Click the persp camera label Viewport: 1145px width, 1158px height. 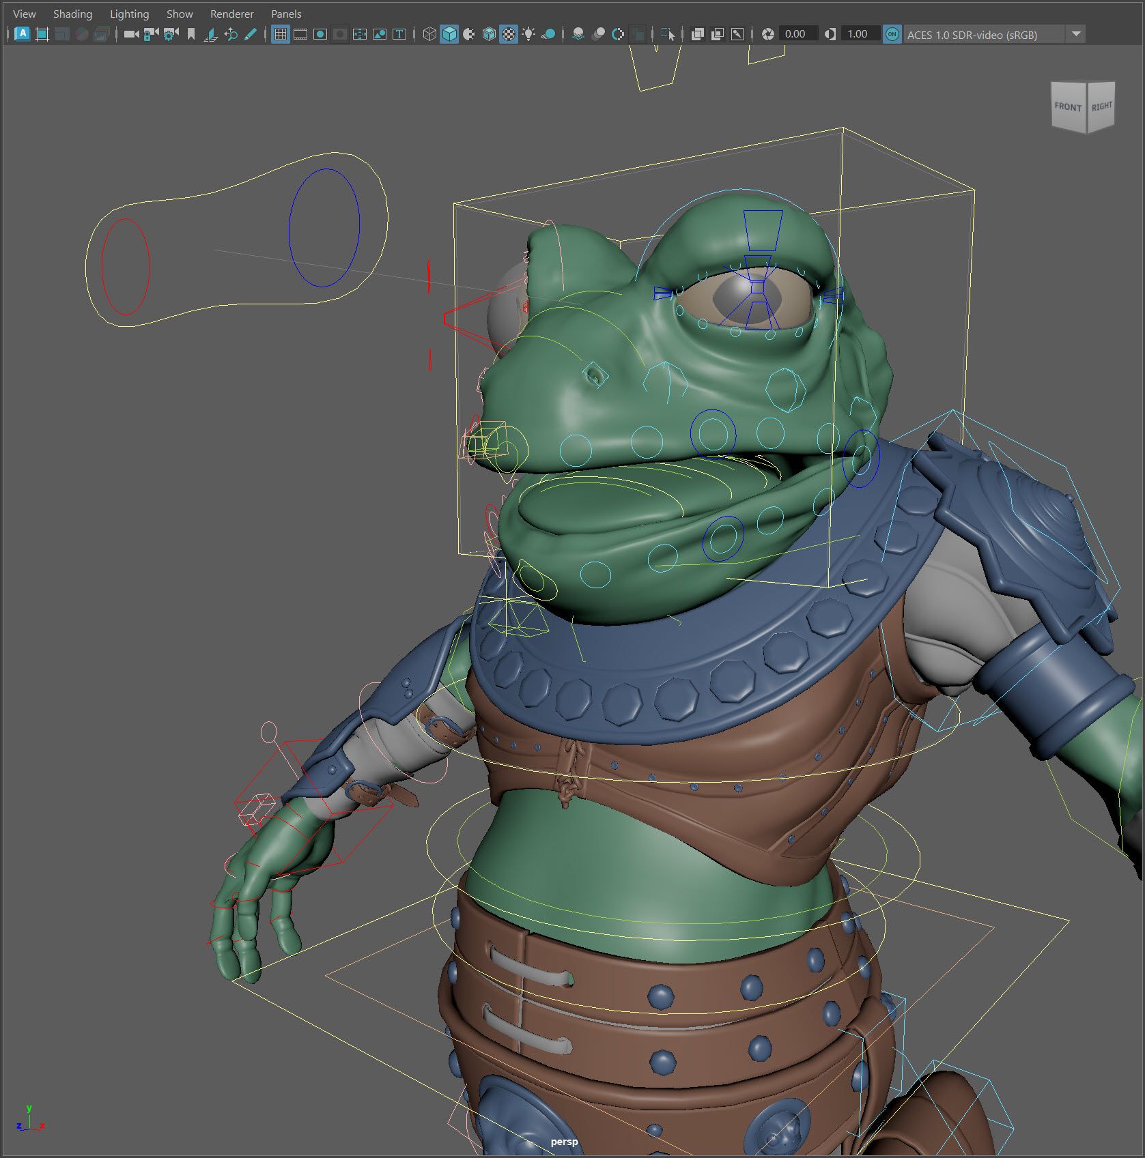(x=564, y=1142)
